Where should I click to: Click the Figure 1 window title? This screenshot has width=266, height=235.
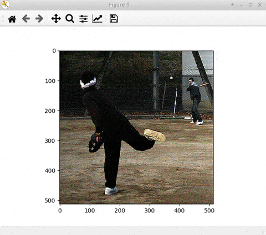(x=119, y=5)
